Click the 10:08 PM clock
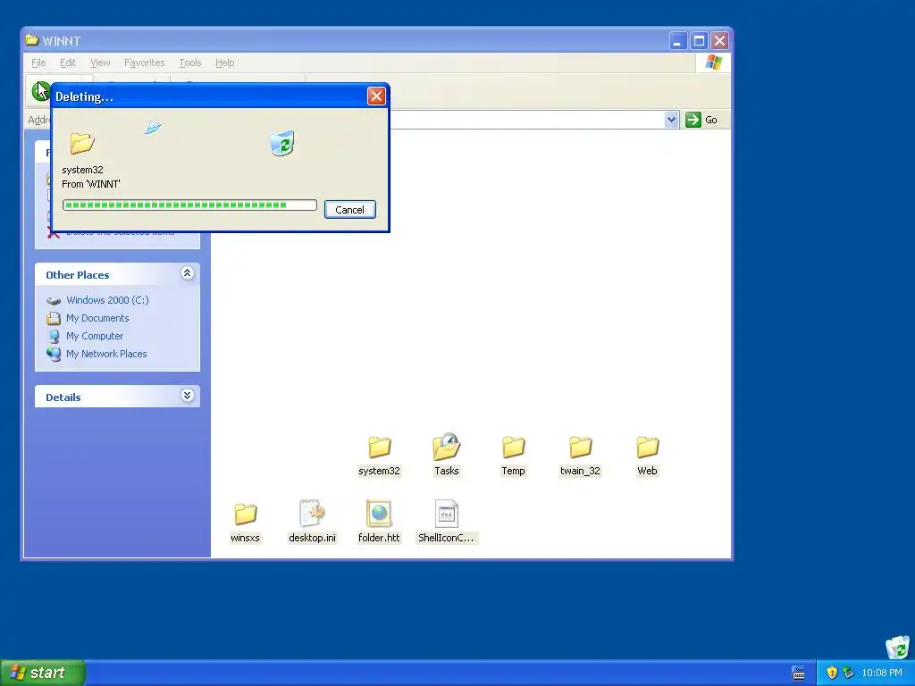The height and width of the screenshot is (686, 915). point(882,673)
